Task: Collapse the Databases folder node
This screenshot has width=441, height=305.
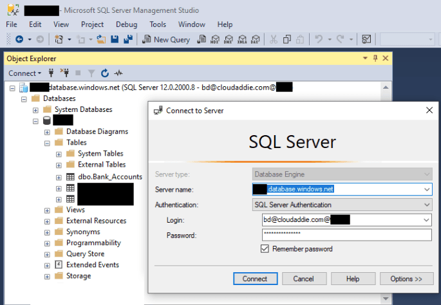Action: coord(24,99)
